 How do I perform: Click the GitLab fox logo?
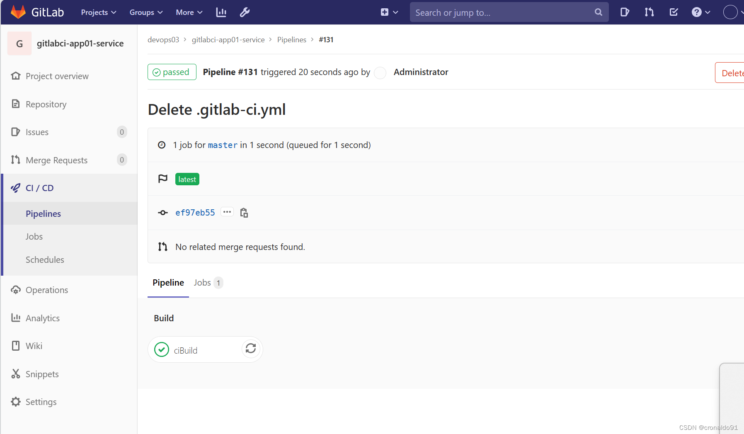[x=18, y=12]
